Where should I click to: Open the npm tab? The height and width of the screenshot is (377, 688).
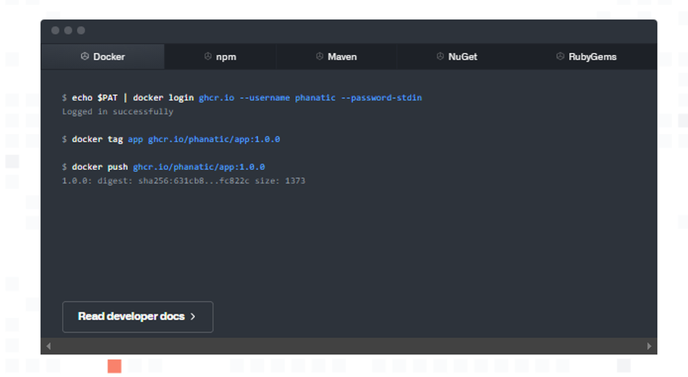tap(220, 56)
